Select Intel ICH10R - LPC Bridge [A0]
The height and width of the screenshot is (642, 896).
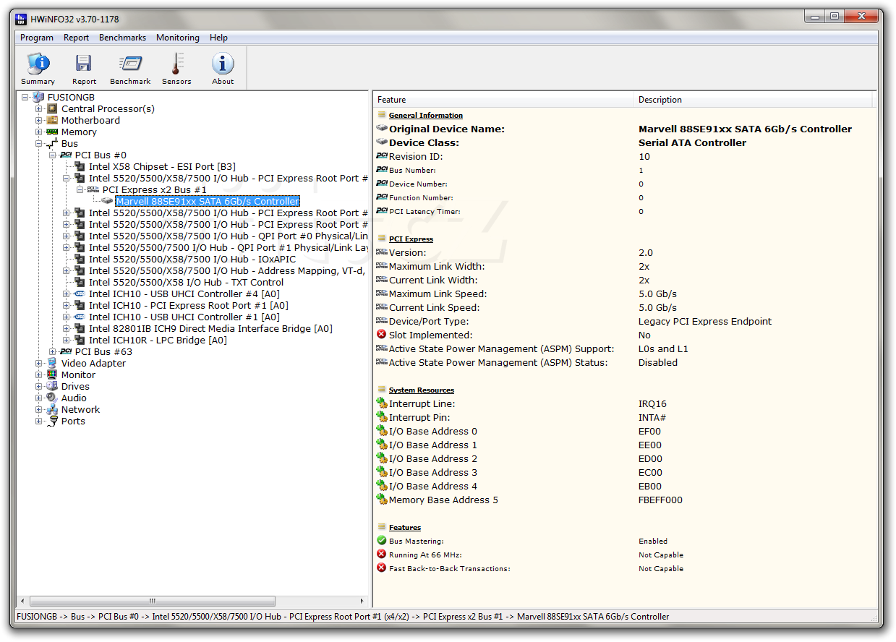(158, 341)
